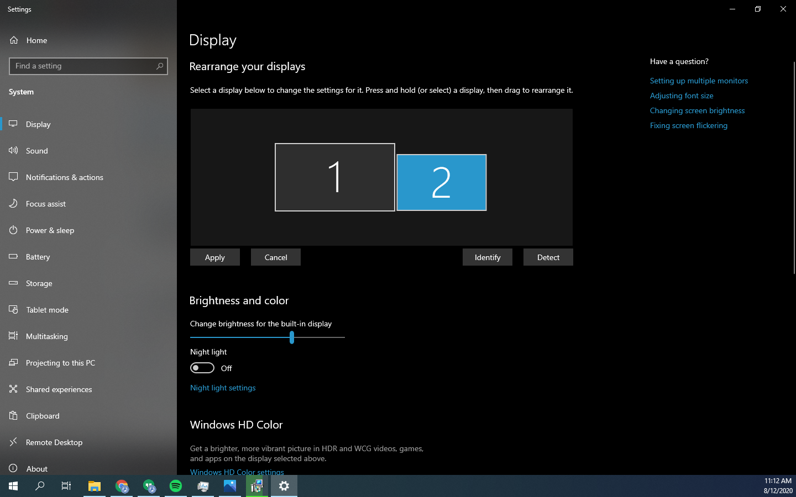The image size is (796, 497).
Task: Select display 2 monitor box
Action: [441, 182]
